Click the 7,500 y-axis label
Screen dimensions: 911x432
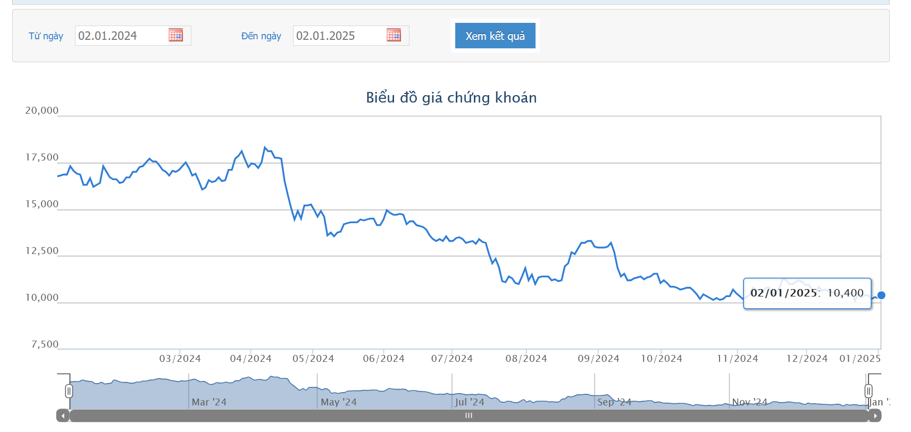click(x=45, y=344)
